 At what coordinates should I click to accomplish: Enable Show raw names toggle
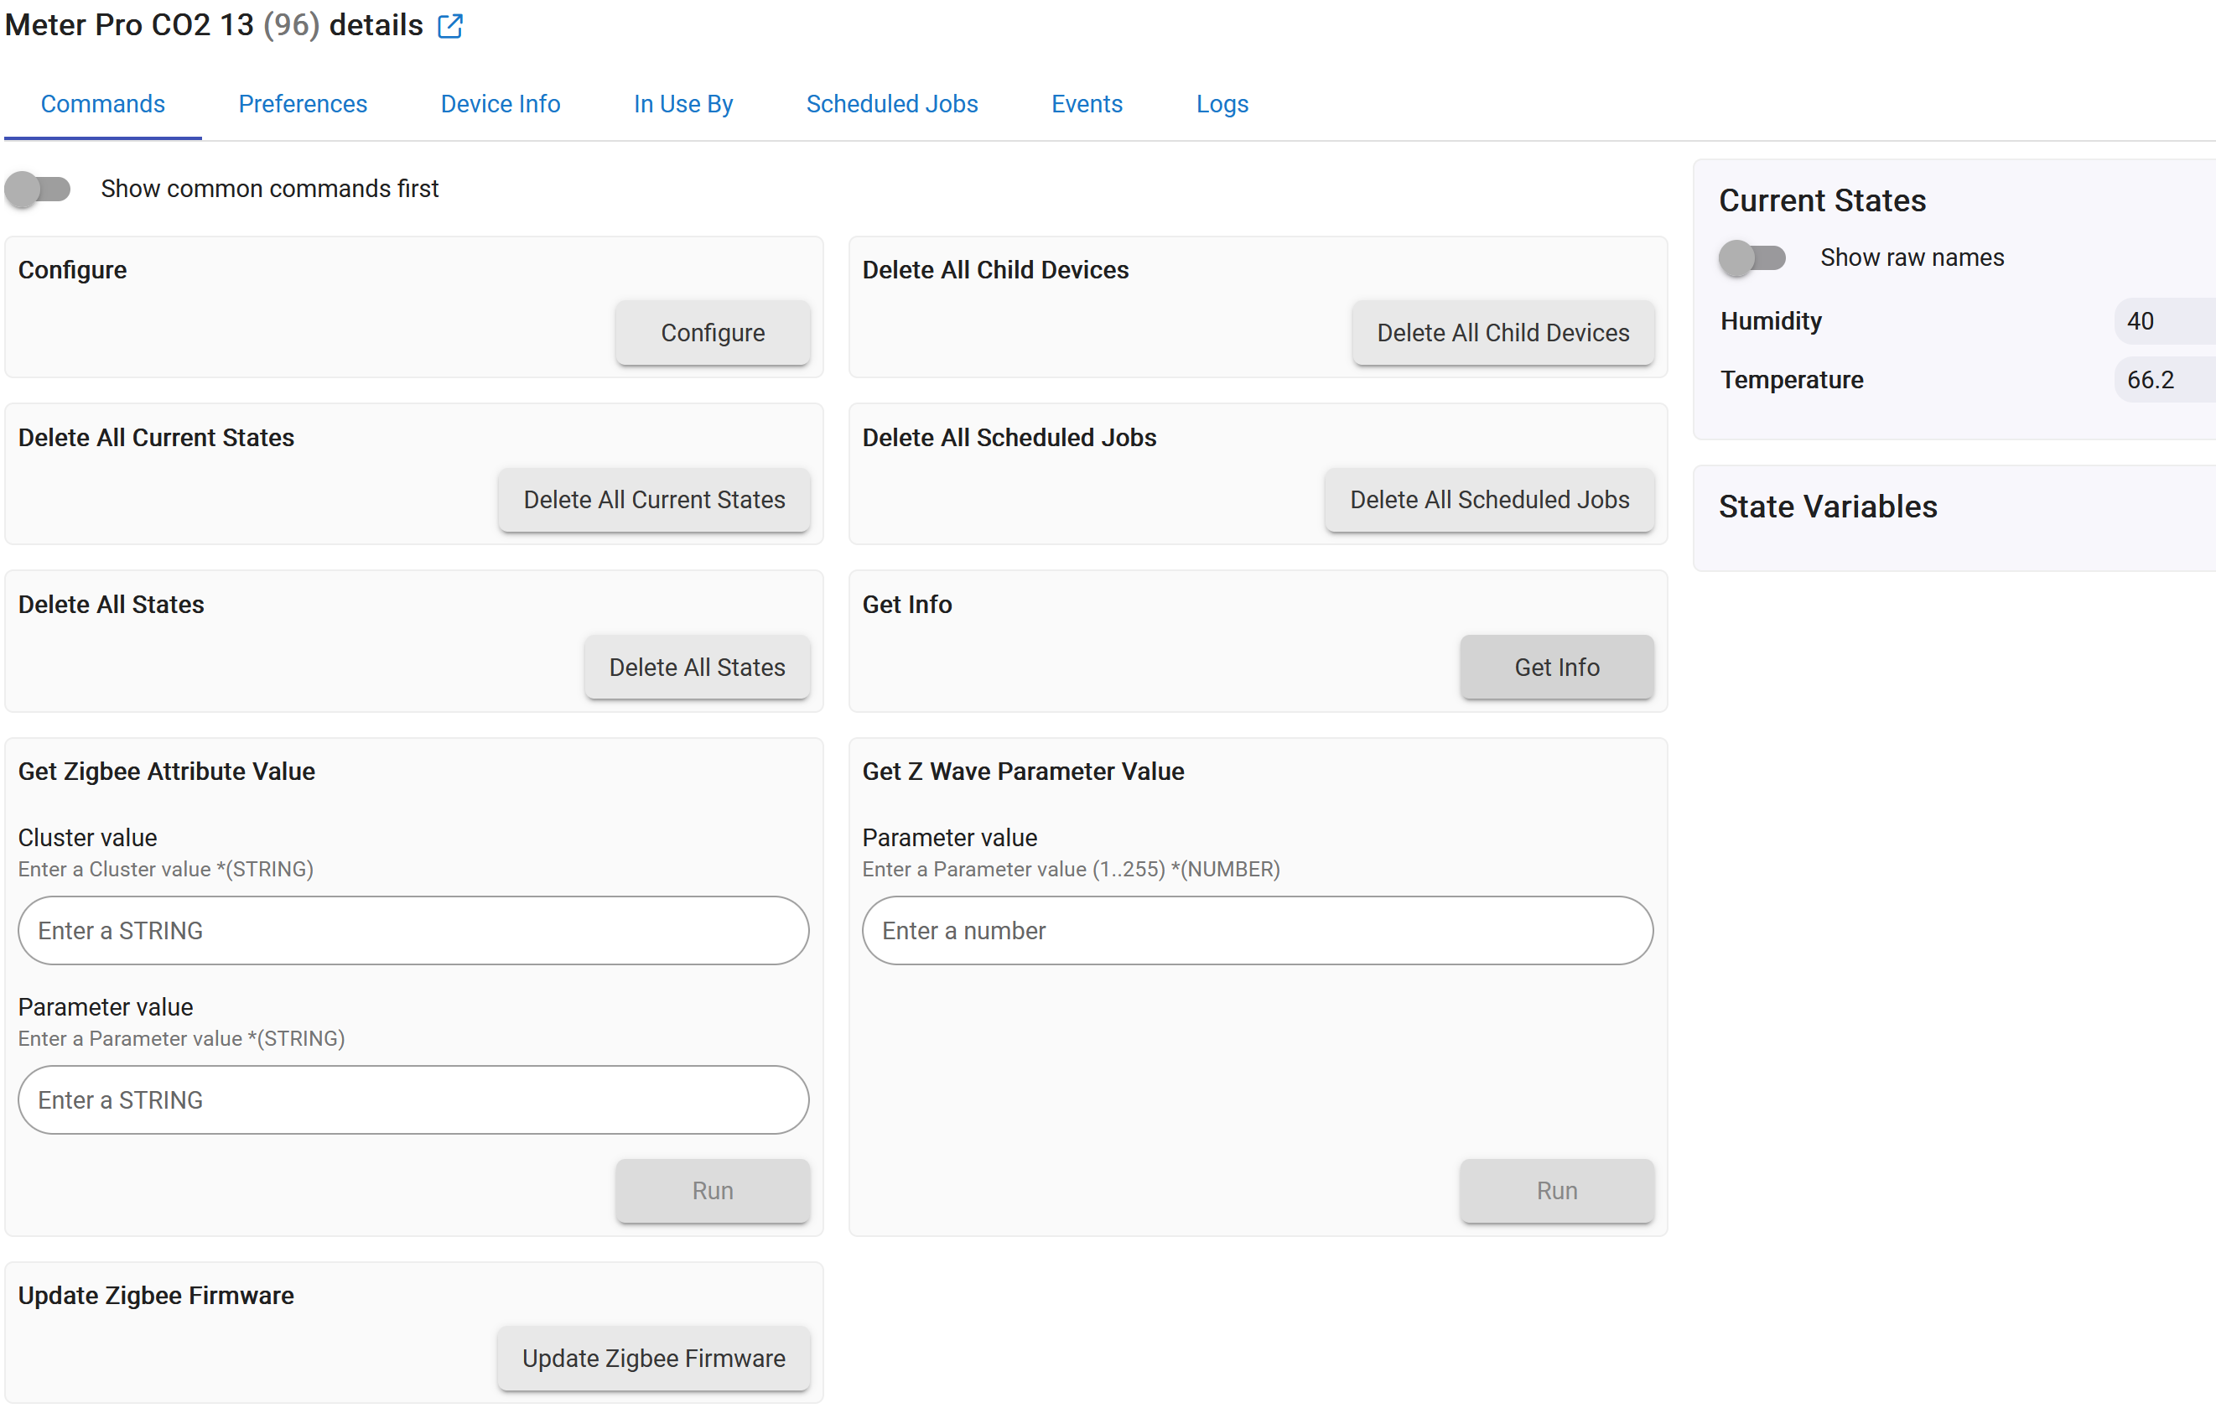(x=1750, y=258)
